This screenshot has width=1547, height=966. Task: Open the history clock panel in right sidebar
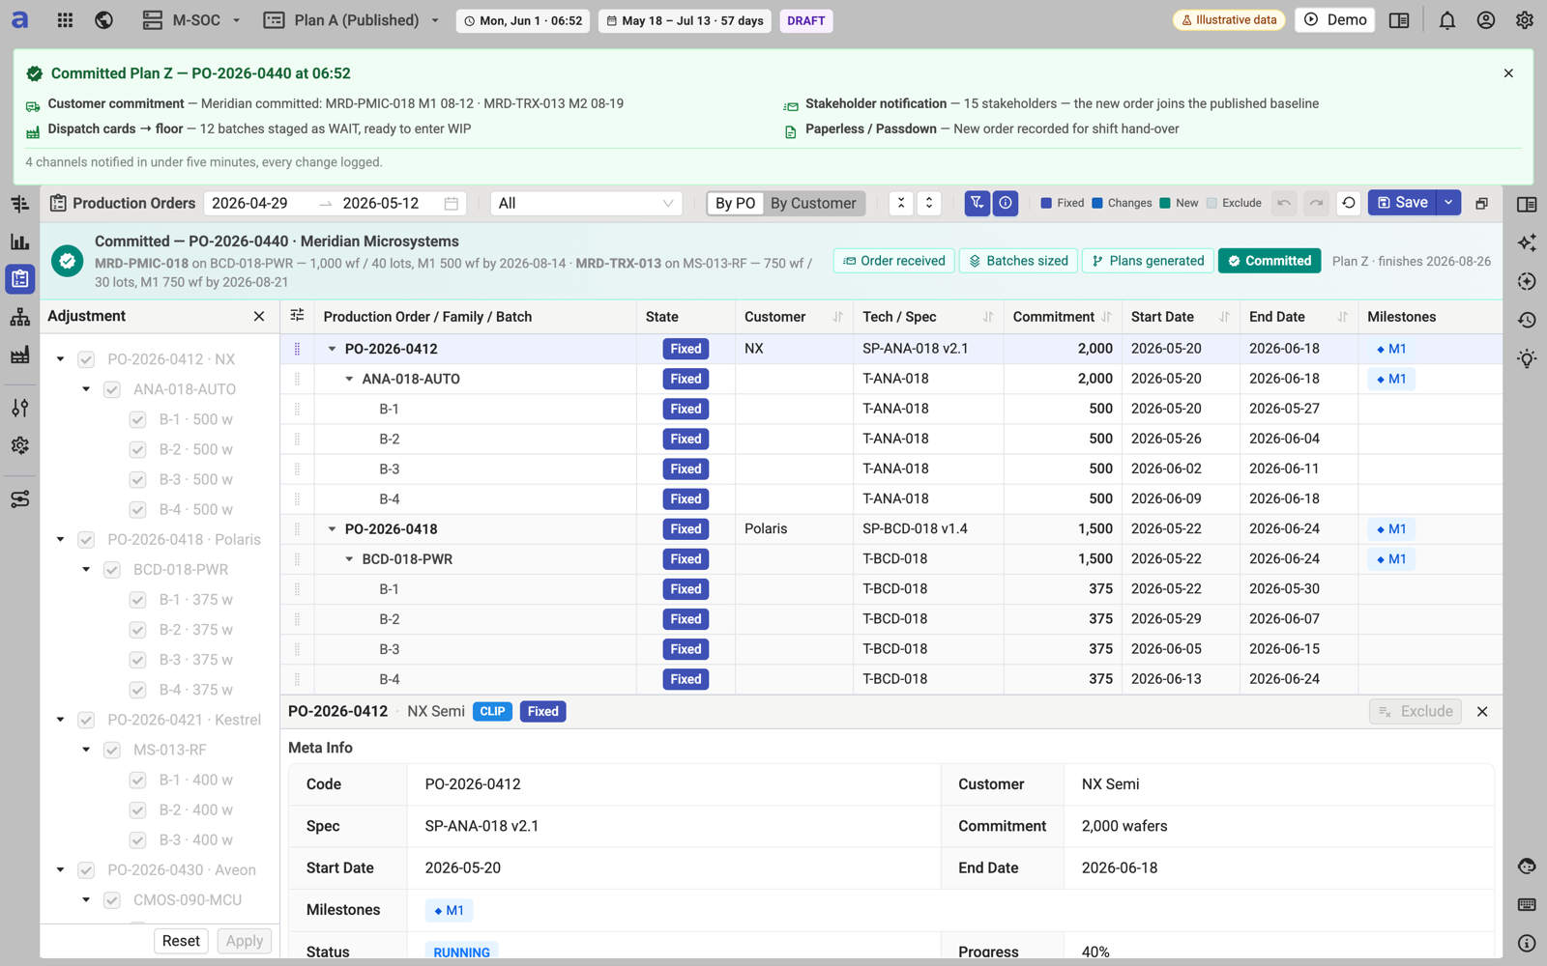[1527, 320]
